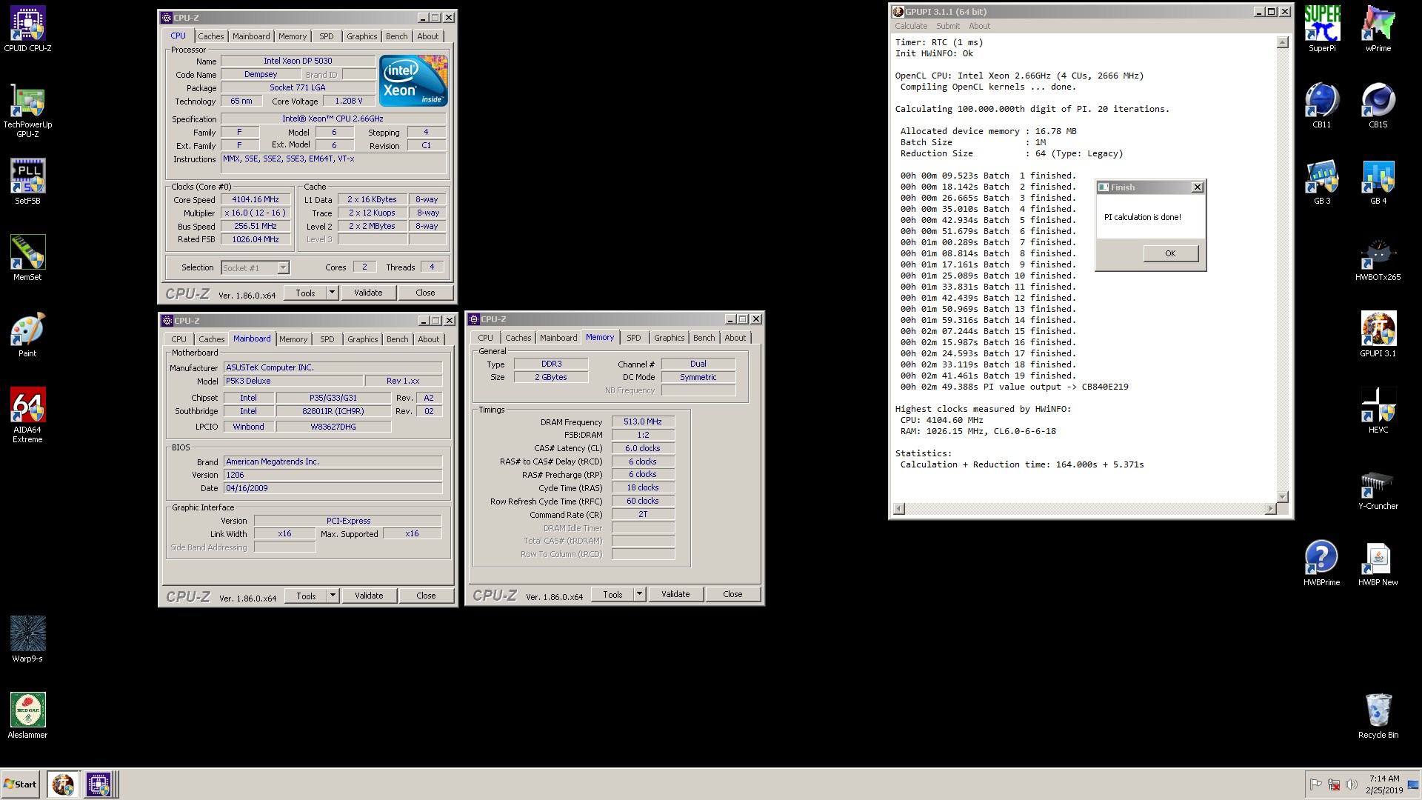Launch the GB 3 Geekbench icon

[x=1322, y=182]
